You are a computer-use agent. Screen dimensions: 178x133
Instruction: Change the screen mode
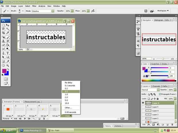(x=6, y=84)
